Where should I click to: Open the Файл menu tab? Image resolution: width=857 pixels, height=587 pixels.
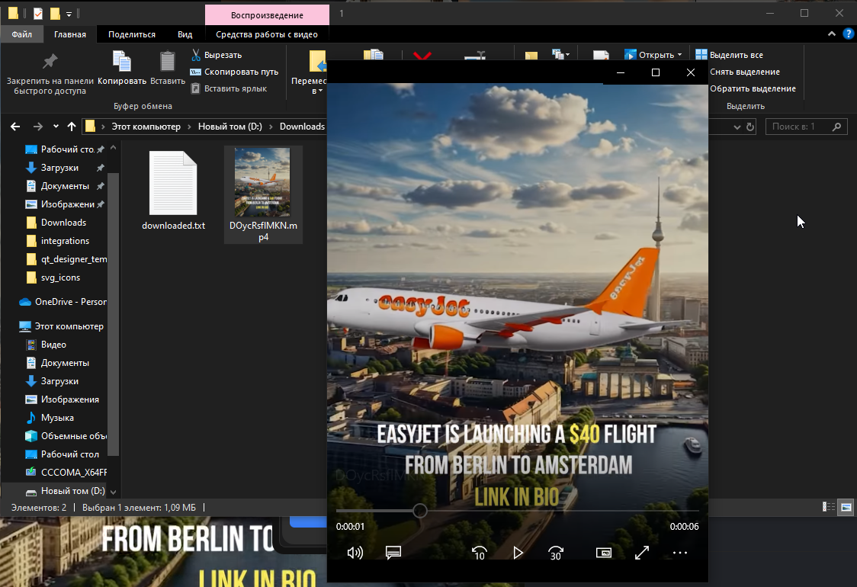click(22, 34)
